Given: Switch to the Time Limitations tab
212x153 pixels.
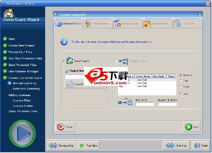Looking at the screenshot, I should coord(128,24).
